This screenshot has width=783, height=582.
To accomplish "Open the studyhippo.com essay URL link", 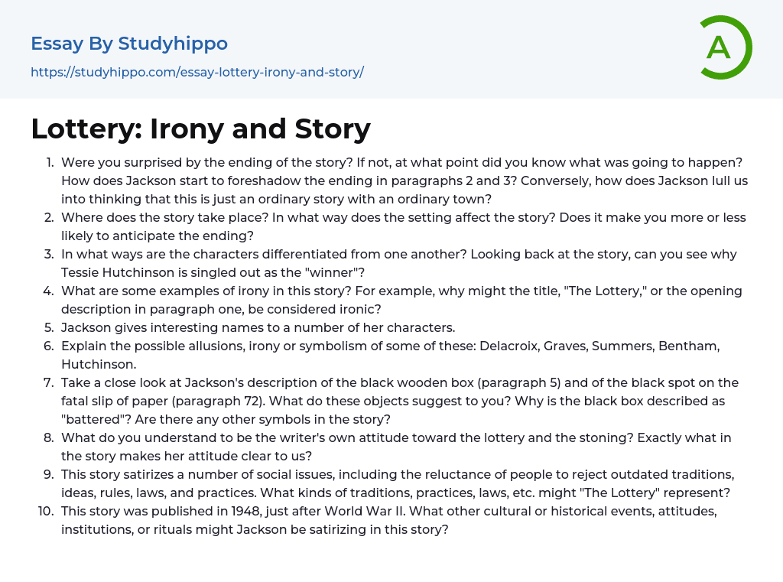I will (197, 72).
